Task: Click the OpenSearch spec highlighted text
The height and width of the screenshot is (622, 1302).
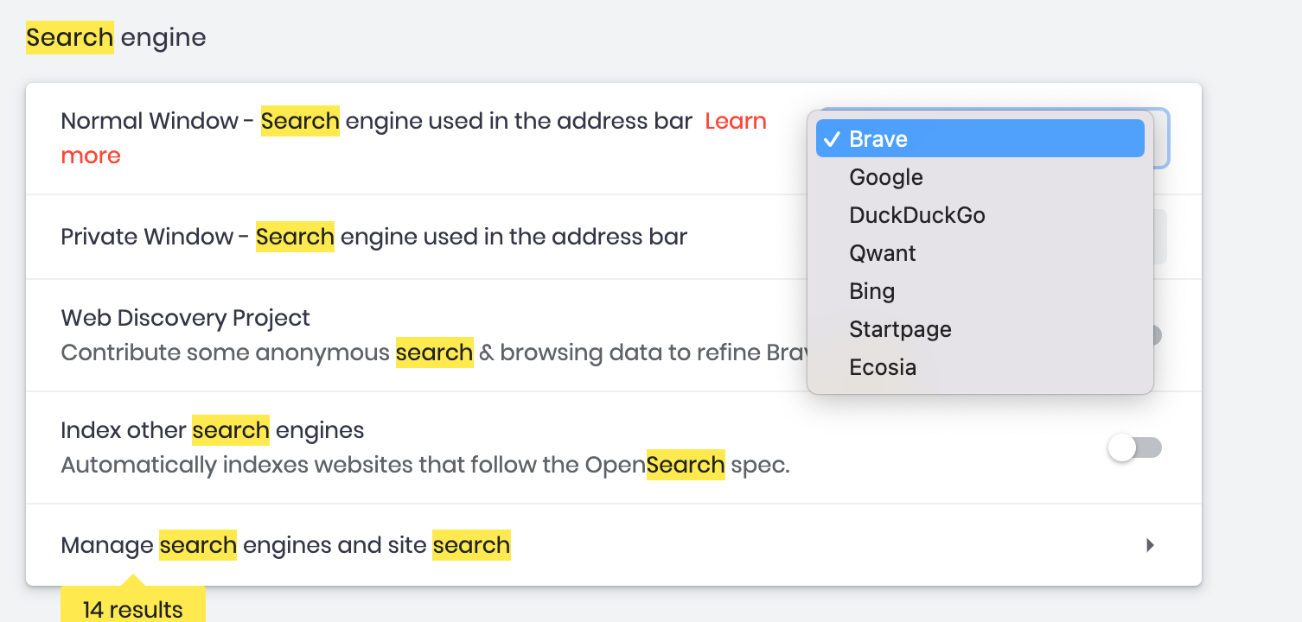Action: [x=686, y=465]
